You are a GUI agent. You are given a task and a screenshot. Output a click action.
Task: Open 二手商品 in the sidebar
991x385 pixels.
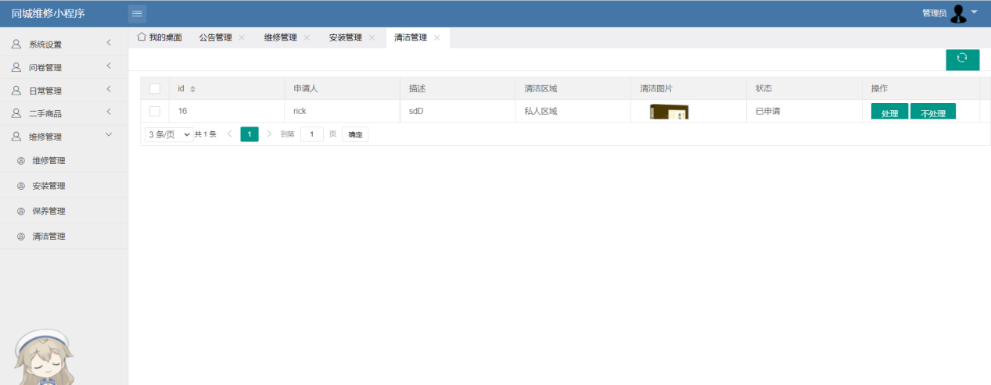pos(64,114)
